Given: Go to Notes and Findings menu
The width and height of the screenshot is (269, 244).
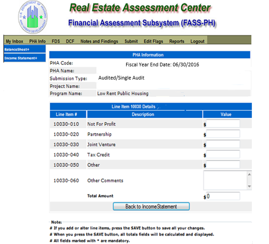Looking at the screenshot, I should click(99, 41).
